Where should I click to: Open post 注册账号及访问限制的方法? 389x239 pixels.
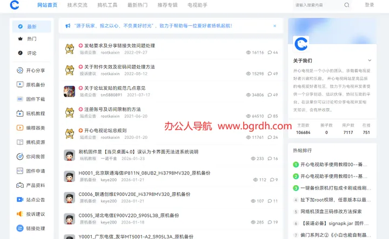[x=112, y=109]
